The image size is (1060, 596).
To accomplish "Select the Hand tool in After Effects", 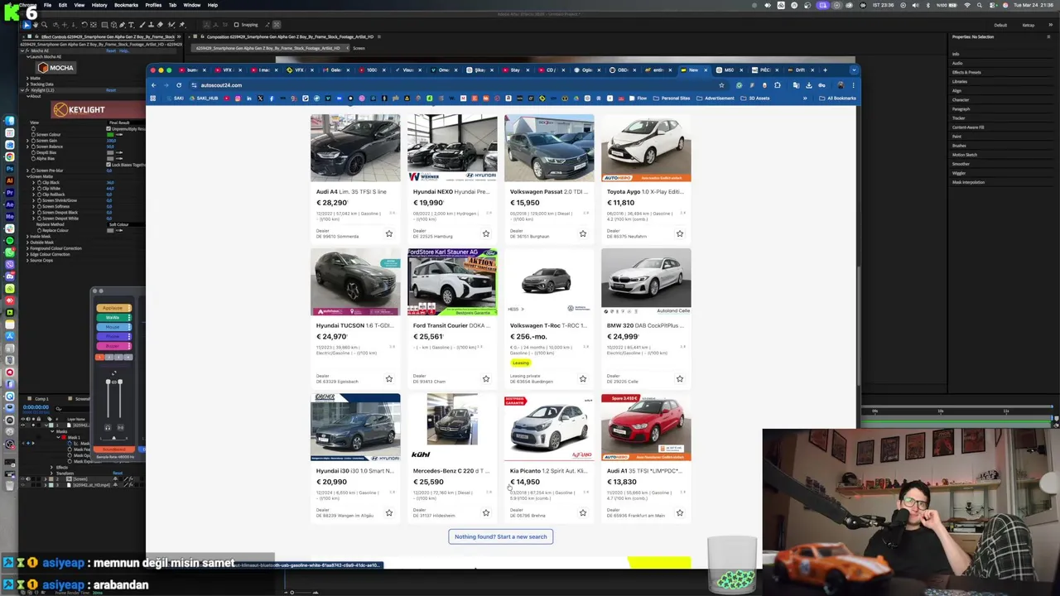I will click(x=36, y=25).
